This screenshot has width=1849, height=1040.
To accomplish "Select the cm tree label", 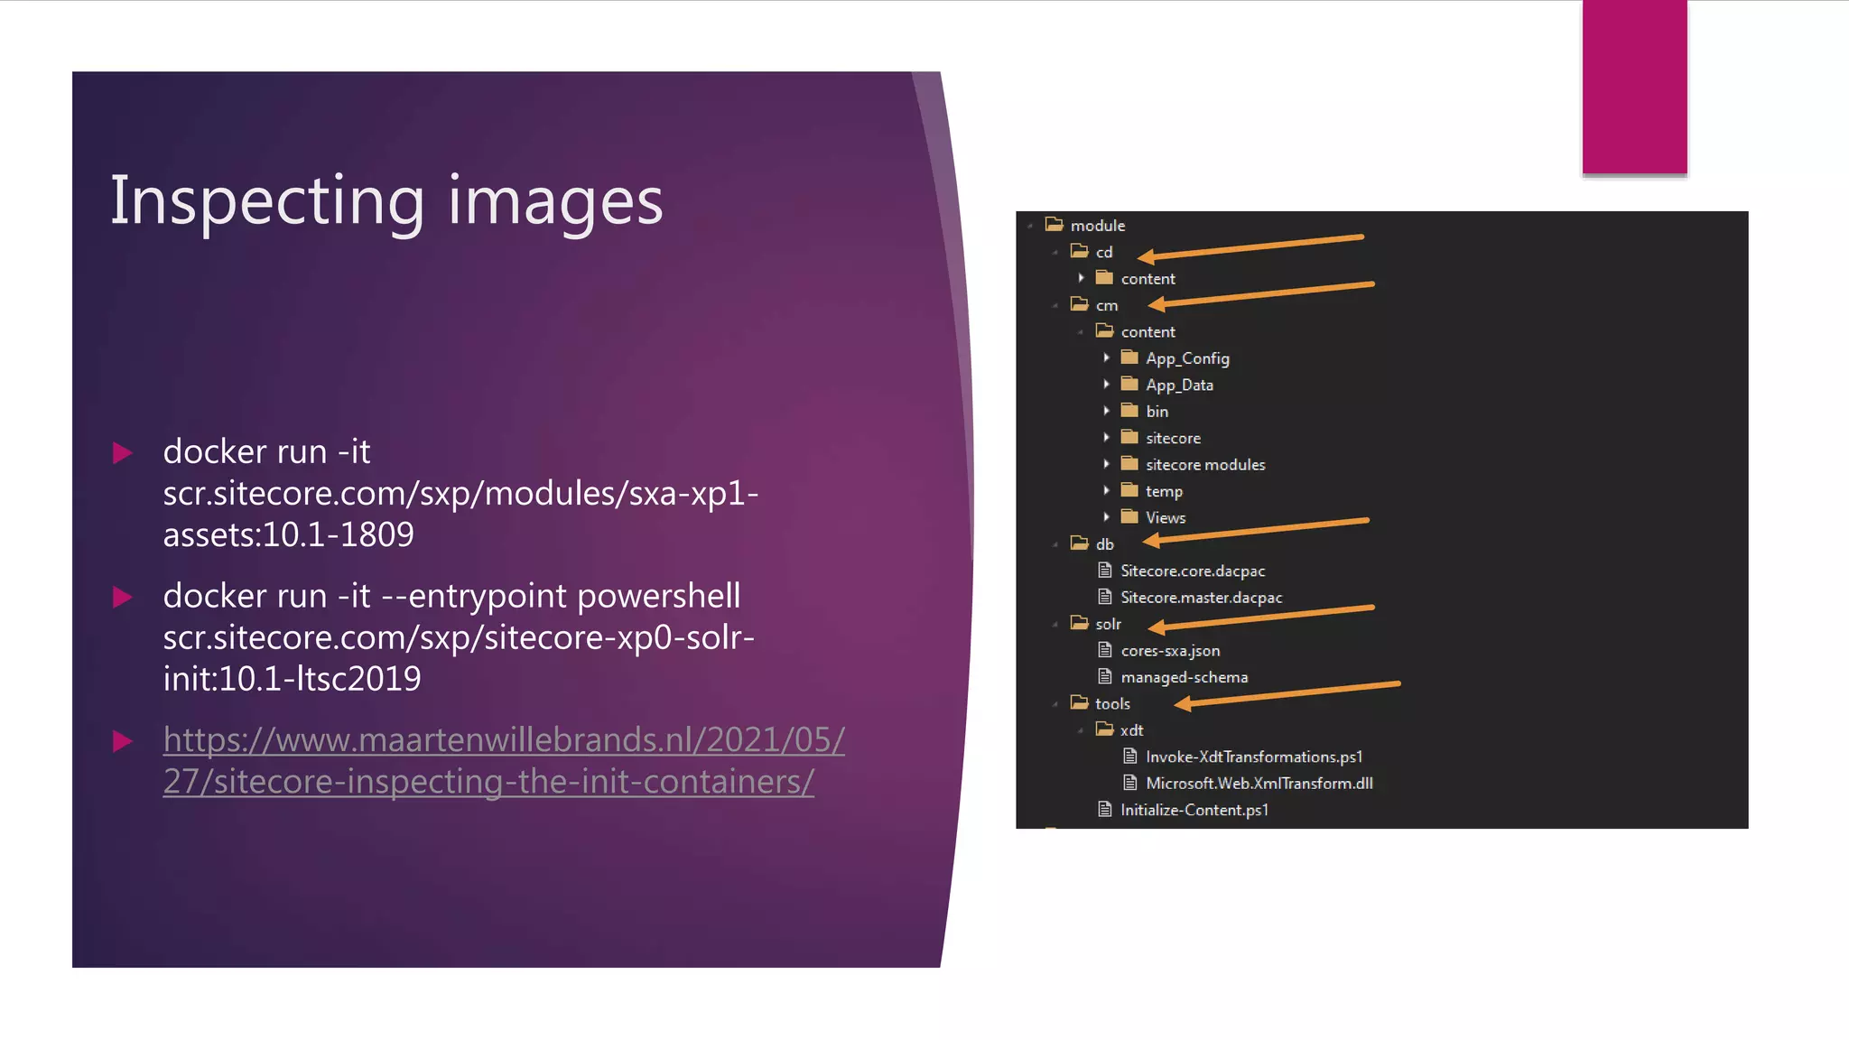I will click(1107, 305).
